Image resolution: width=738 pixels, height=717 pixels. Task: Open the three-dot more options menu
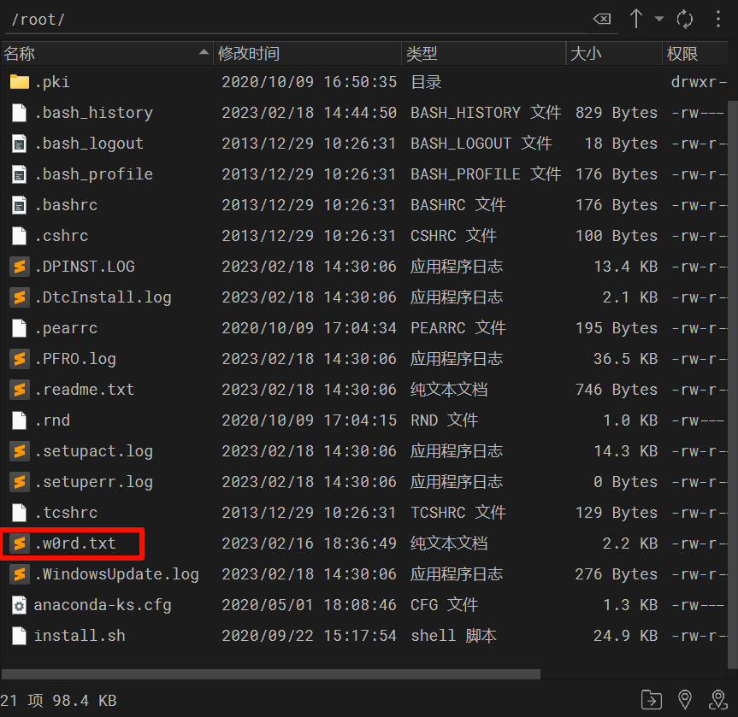click(x=717, y=20)
